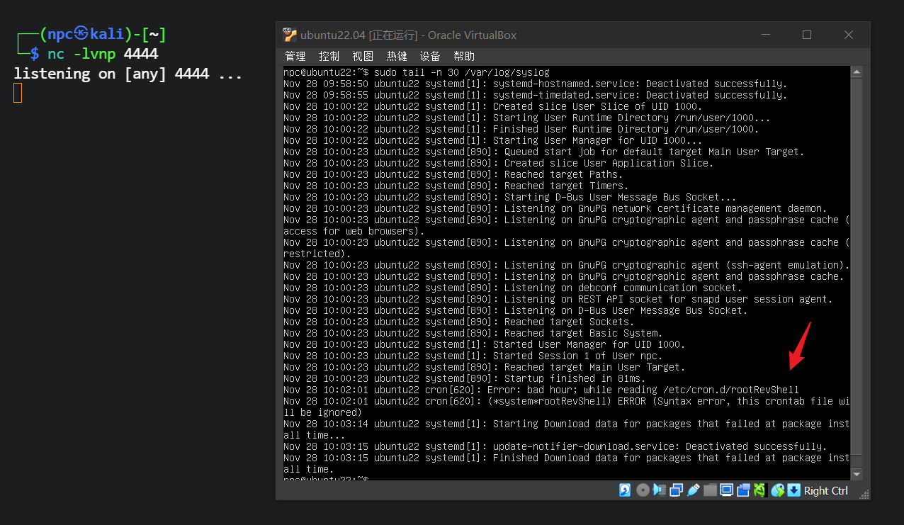904x525 pixels.
Task: Expand the 热键 menu
Action: [397, 56]
